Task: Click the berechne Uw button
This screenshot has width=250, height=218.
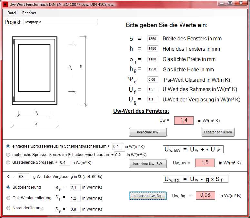Action: [x=148, y=132]
